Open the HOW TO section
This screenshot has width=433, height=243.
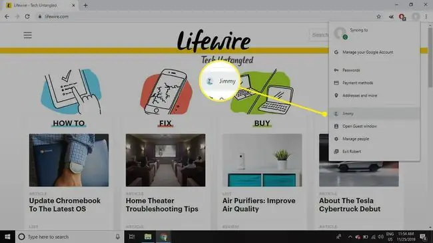(69, 123)
